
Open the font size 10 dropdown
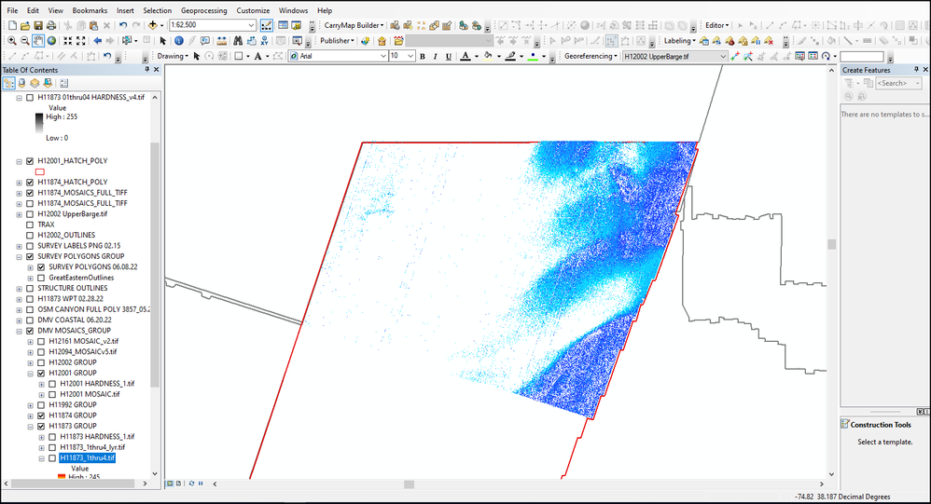point(410,56)
